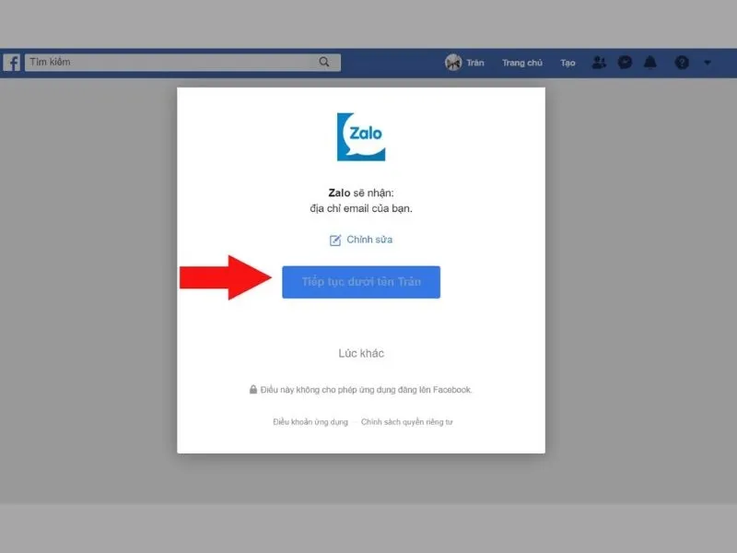Click the Zalo logo

pyautogui.click(x=361, y=136)
